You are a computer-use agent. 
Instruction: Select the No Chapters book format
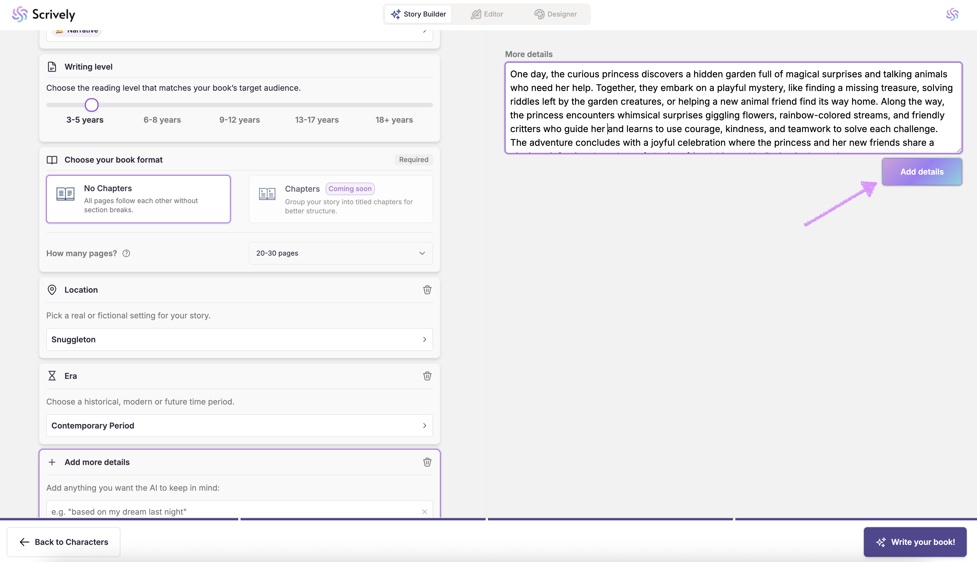point(138,199)
